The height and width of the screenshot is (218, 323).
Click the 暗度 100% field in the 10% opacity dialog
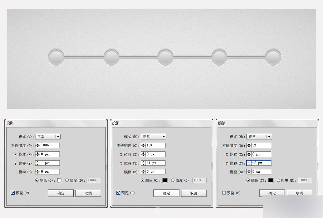pos(200,180)
